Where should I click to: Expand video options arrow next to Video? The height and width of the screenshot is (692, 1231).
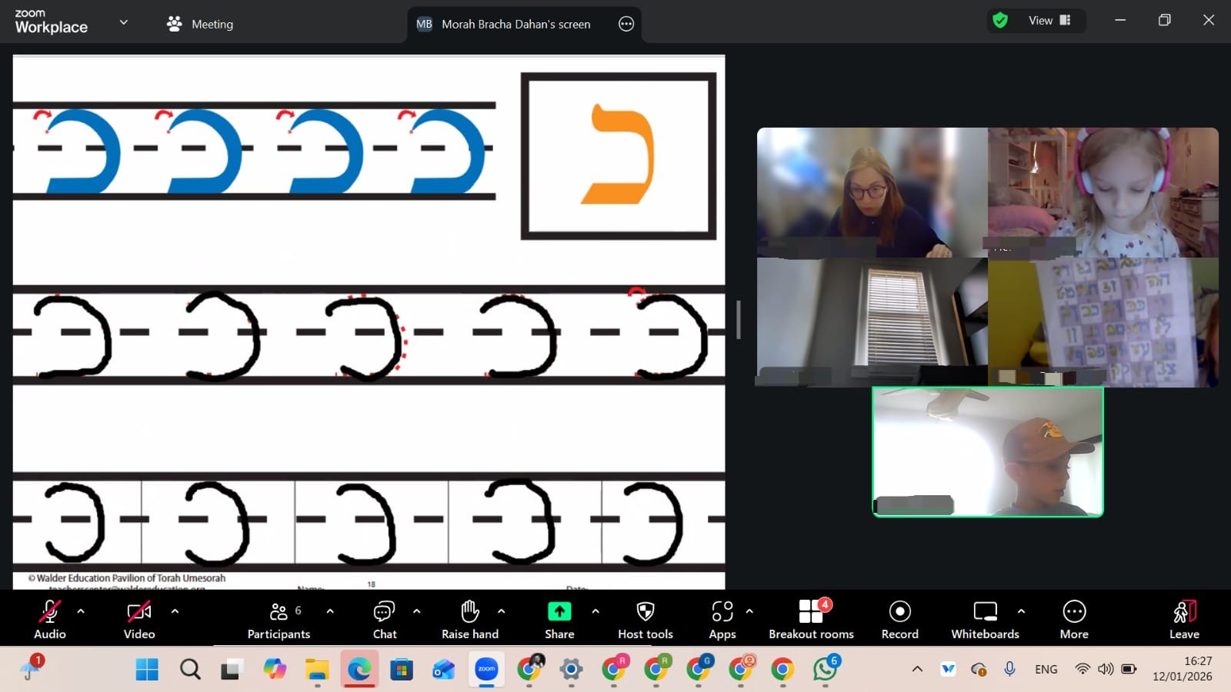coord(175,611)
